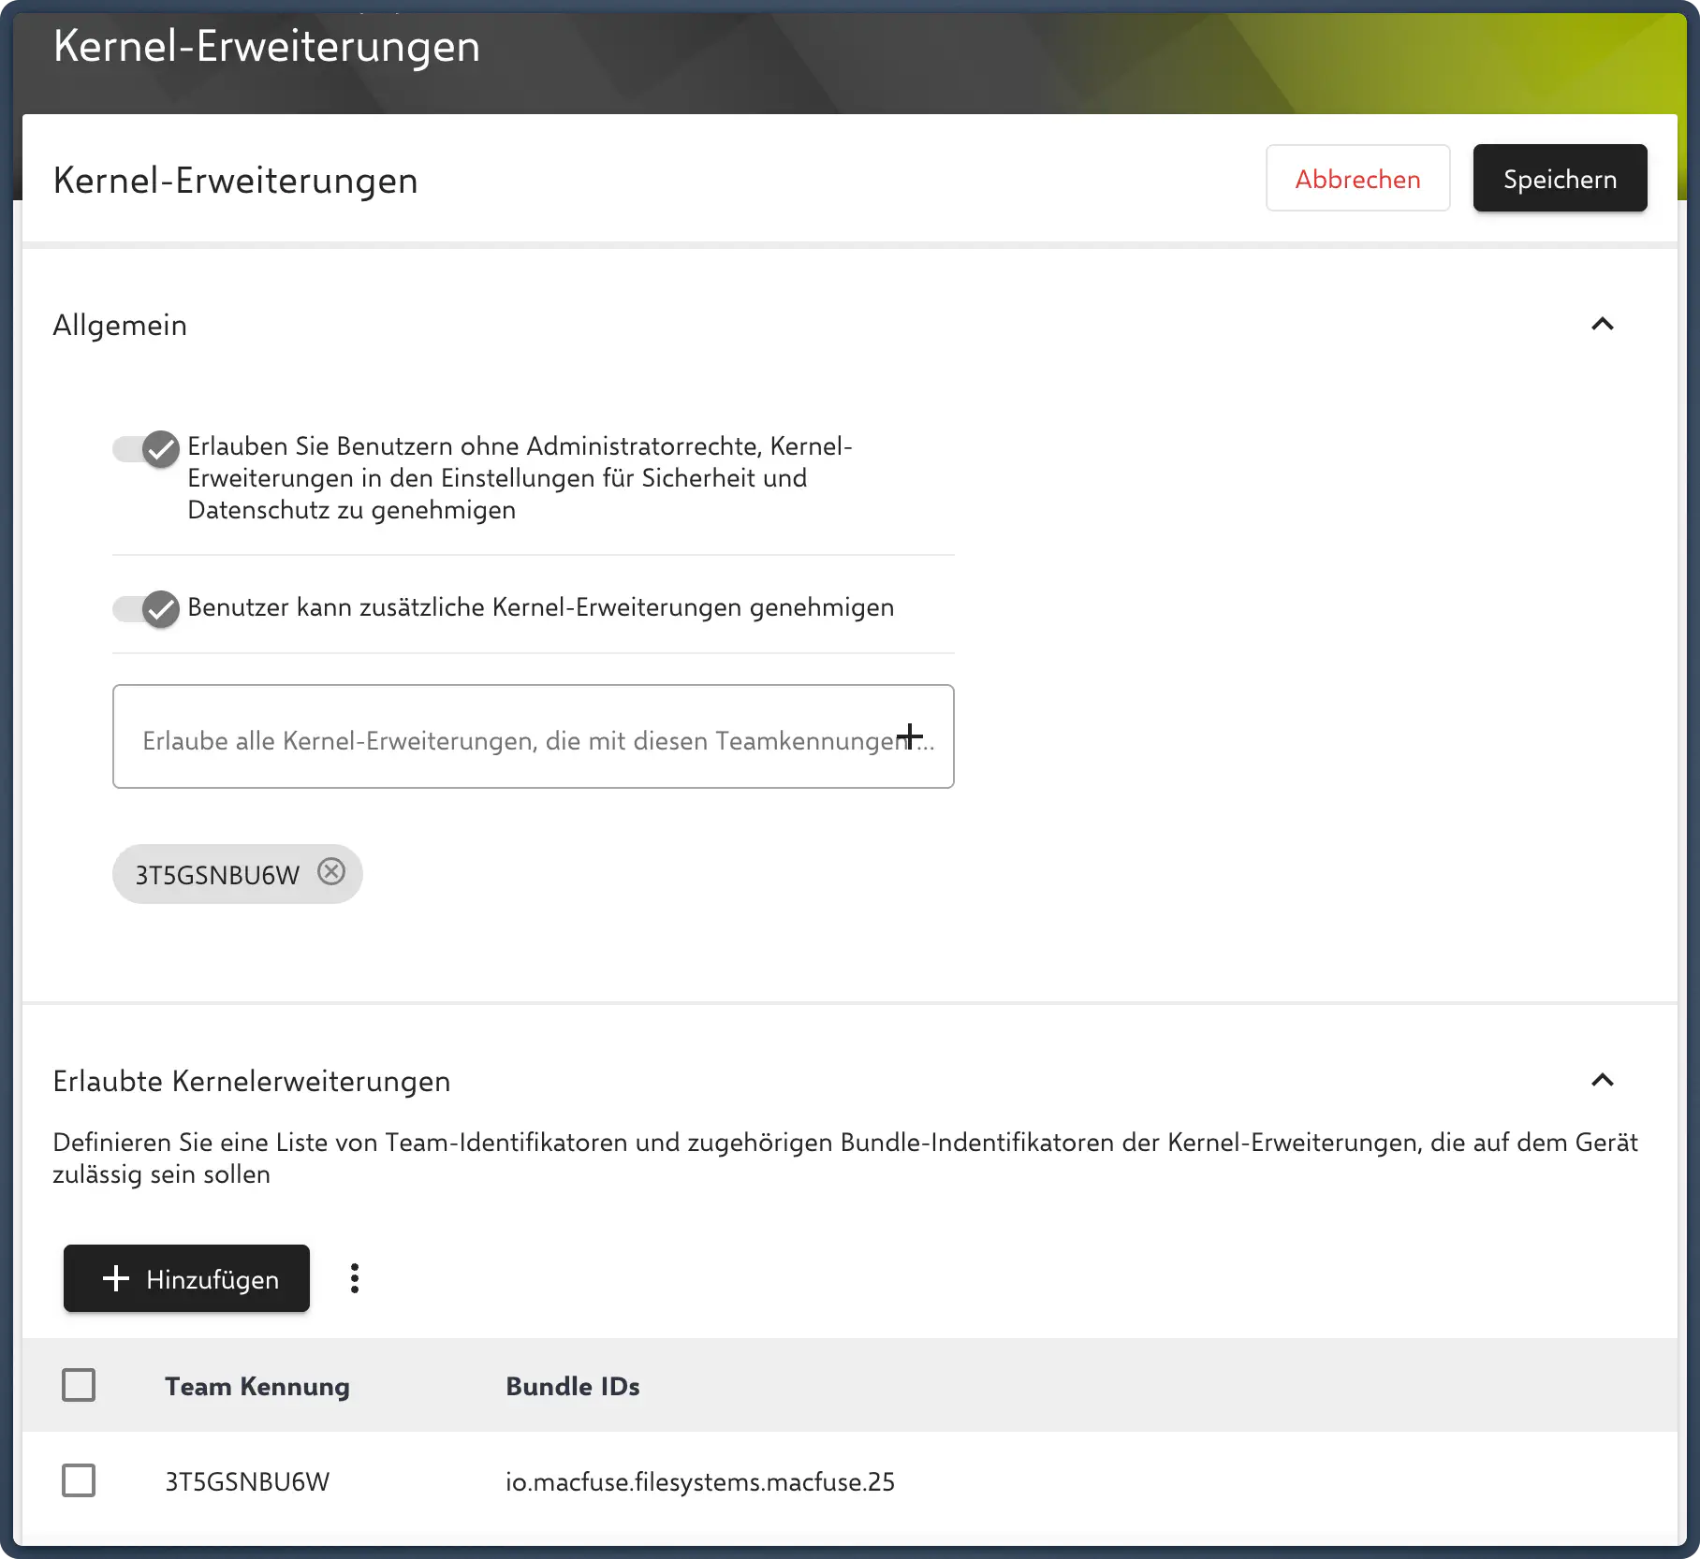
Task: Click the Bundle IDs column header
Action: coord(572,1386)
